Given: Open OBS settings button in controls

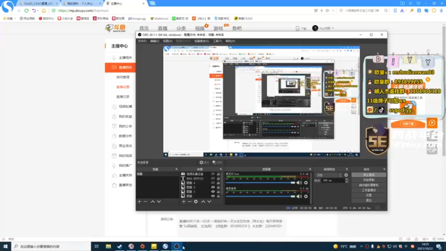Looking at the screenshot, I should pos(369,195).
